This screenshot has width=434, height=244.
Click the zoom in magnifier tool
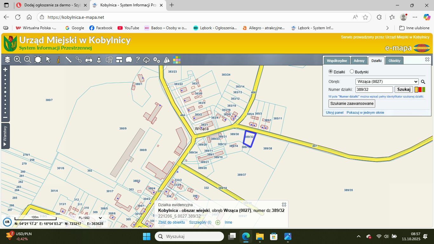click(17, 60)
